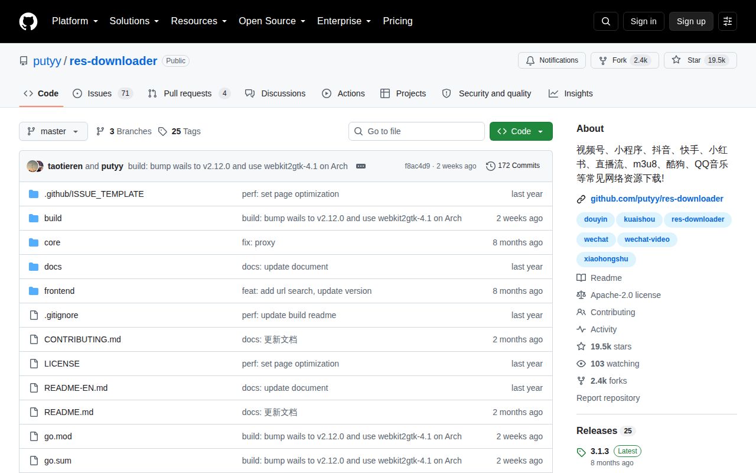Click the Sign in button

point(644,21)
